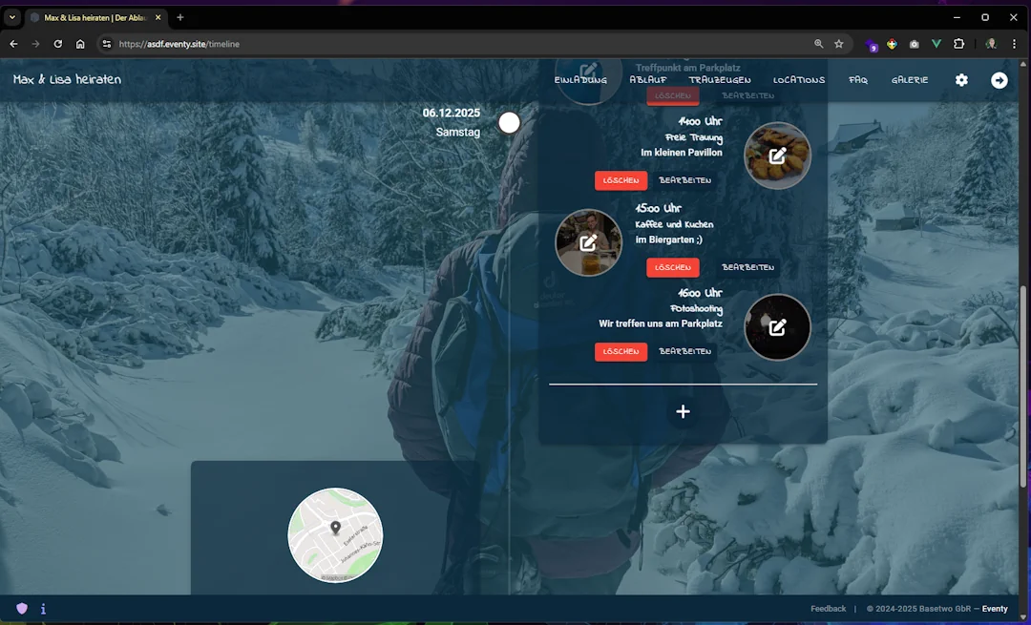Viewport: 1031px width, 625px height.
Task: Open the Feedback link in the footer
Action: 828,609
